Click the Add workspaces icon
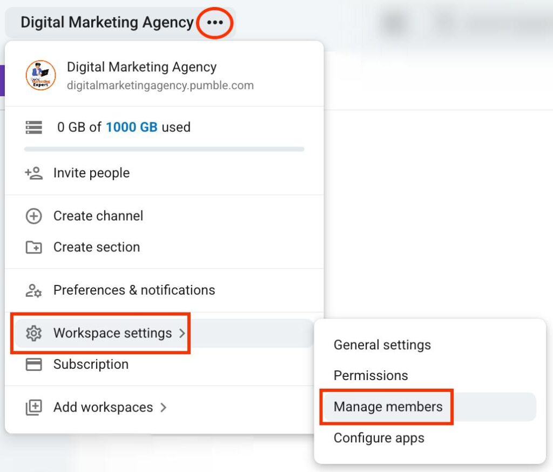The height and width of the screenshot is (472, 553). point(34,408)
